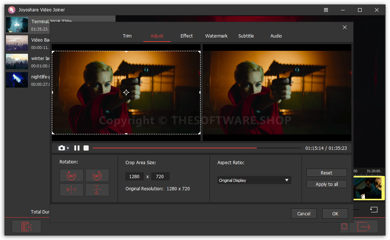
Task: Flip the video vertically
Action: [x=97, y=190]
